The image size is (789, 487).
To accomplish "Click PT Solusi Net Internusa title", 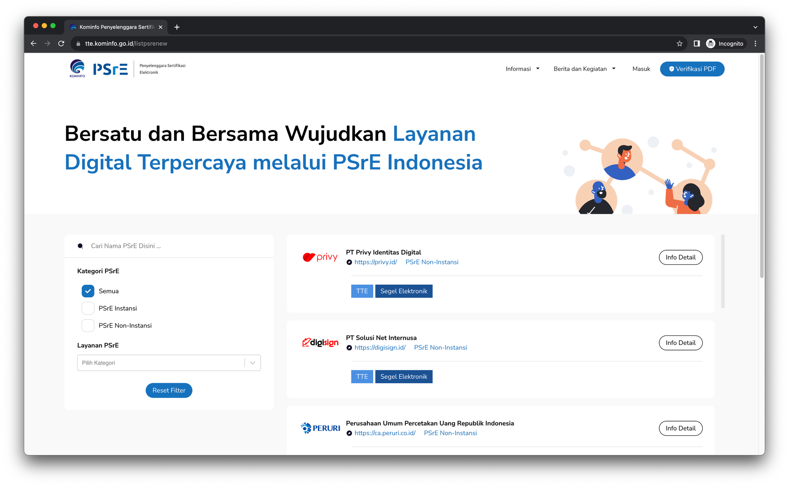I will [381, 338].
